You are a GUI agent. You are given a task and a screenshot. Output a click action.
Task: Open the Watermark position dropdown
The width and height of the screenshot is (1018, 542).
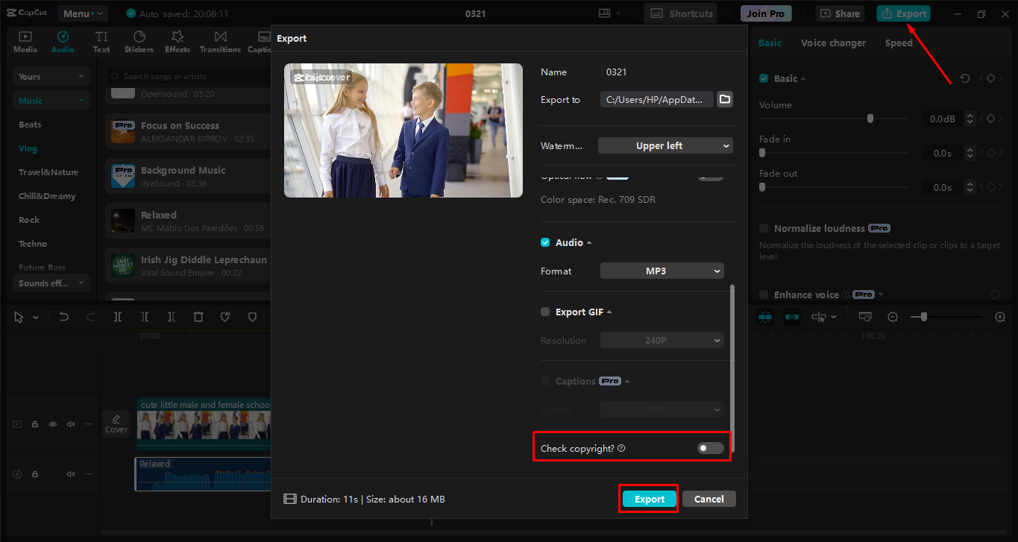pyautogui.click(x=664, y=145)
